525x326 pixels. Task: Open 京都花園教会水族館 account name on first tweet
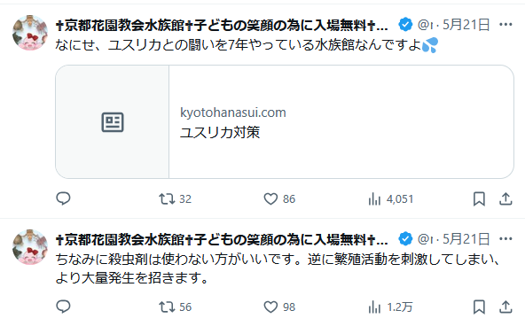click(222, 25)
